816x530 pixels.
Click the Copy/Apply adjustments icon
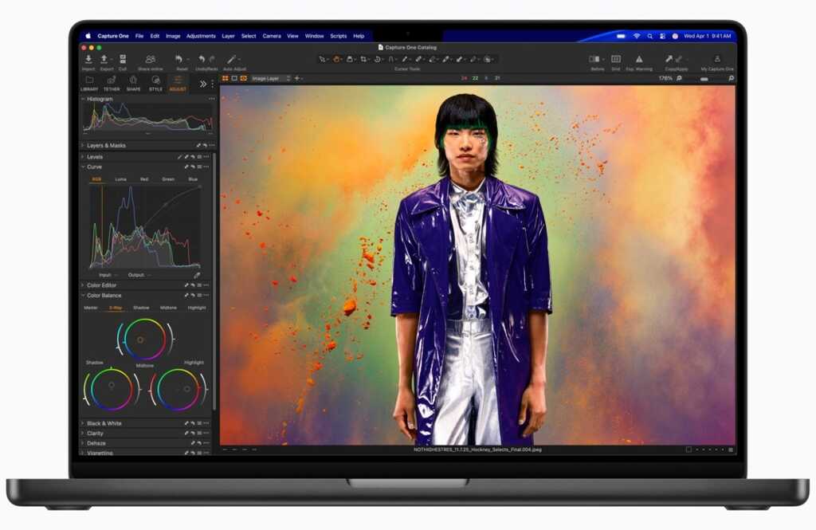(x=673, y=59)
